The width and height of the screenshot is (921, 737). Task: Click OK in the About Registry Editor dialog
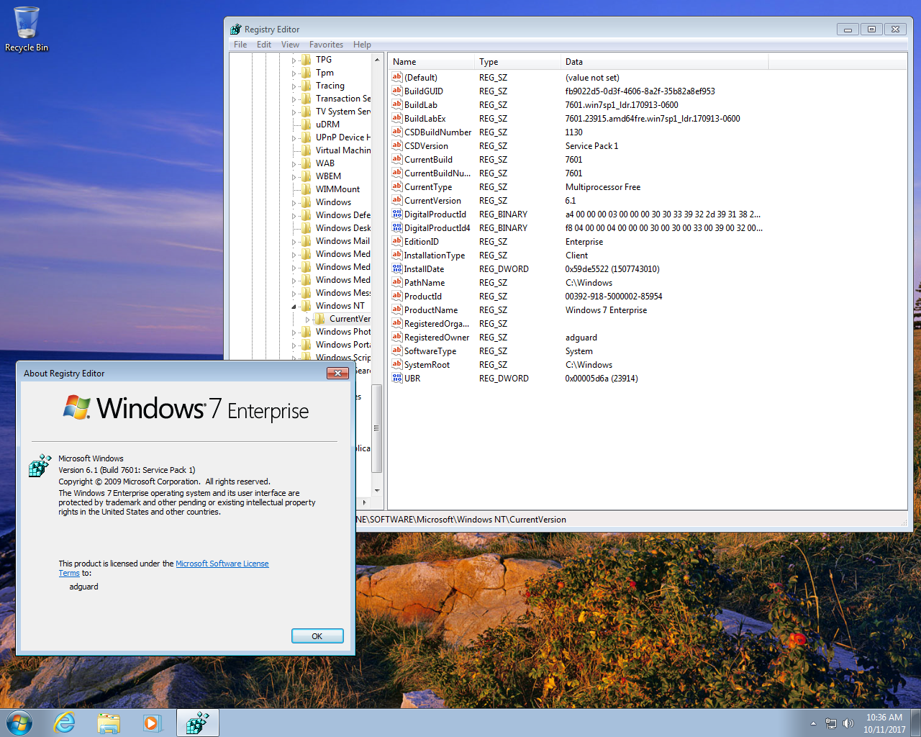(317, 636)
